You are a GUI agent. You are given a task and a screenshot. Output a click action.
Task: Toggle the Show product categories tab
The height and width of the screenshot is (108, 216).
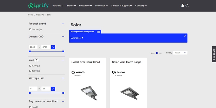click(x=85, y=32)
